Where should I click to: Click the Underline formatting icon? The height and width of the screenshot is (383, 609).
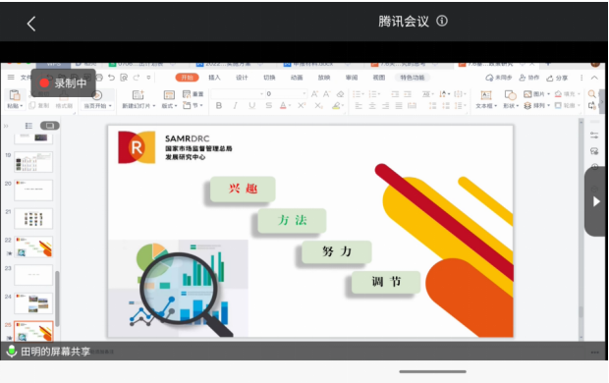pyautogui.click(x=252, y=106)
